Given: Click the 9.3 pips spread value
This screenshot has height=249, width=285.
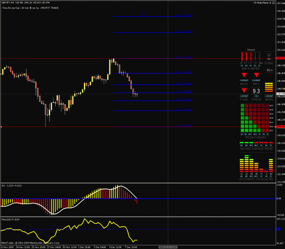Looking at the screenshot, I should [x=256, y=91].
